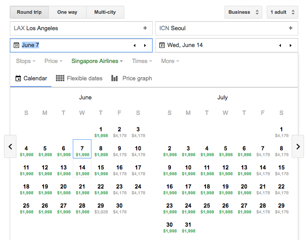Choose the Multi-city trip type
Screen dimensions: 308x240
click(105, 12)
